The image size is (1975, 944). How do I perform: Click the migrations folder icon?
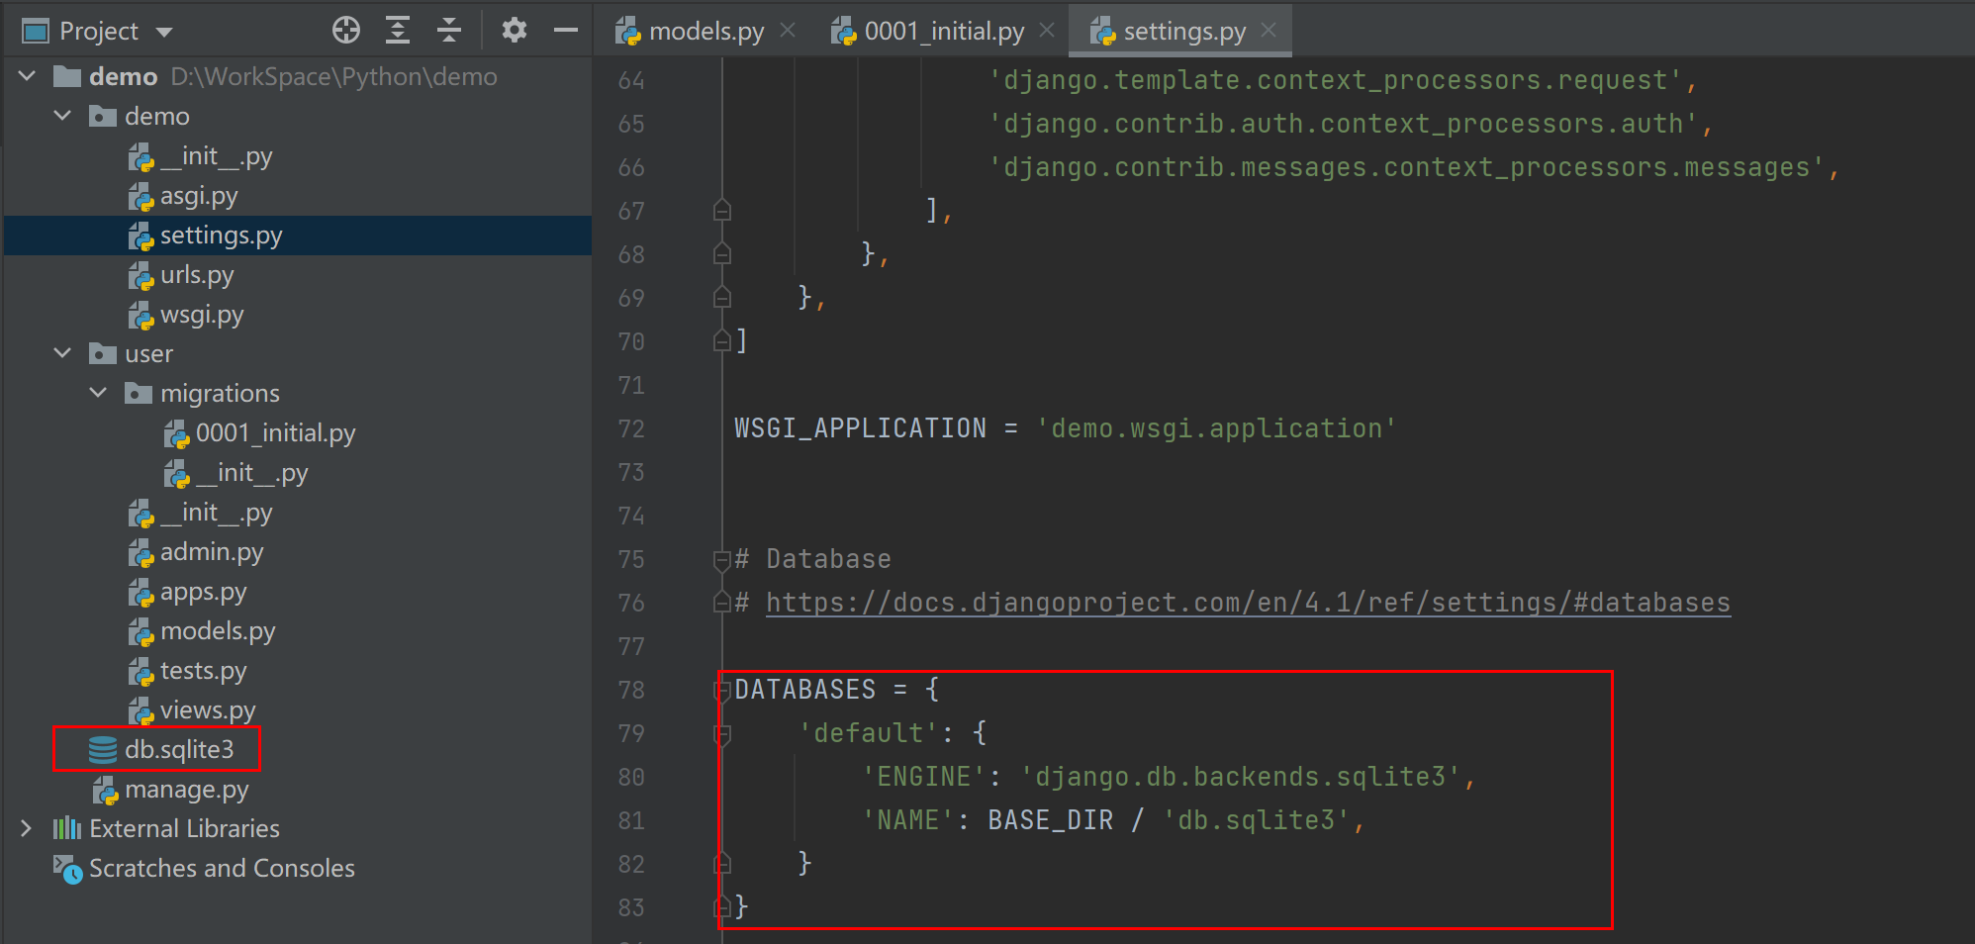(x=139, y=393)
